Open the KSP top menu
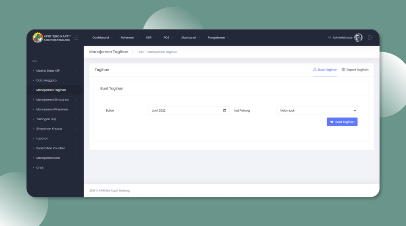The image size is (406, 226). (x=151, y=38)
